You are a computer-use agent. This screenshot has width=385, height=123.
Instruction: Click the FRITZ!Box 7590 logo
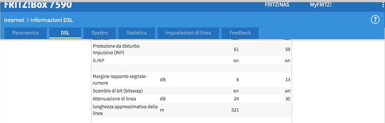(x=38, y=5)
